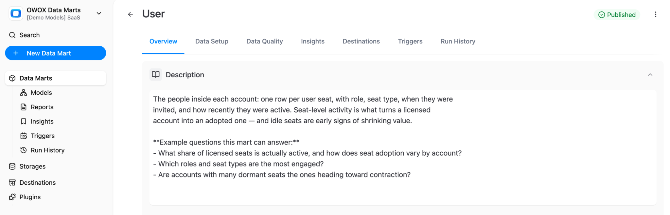The width and height of the screenshot is (670, 215).
Task: Click the Insights bookmark icon in sidebar
Action: pyautogui.click(x=24, y=121)
